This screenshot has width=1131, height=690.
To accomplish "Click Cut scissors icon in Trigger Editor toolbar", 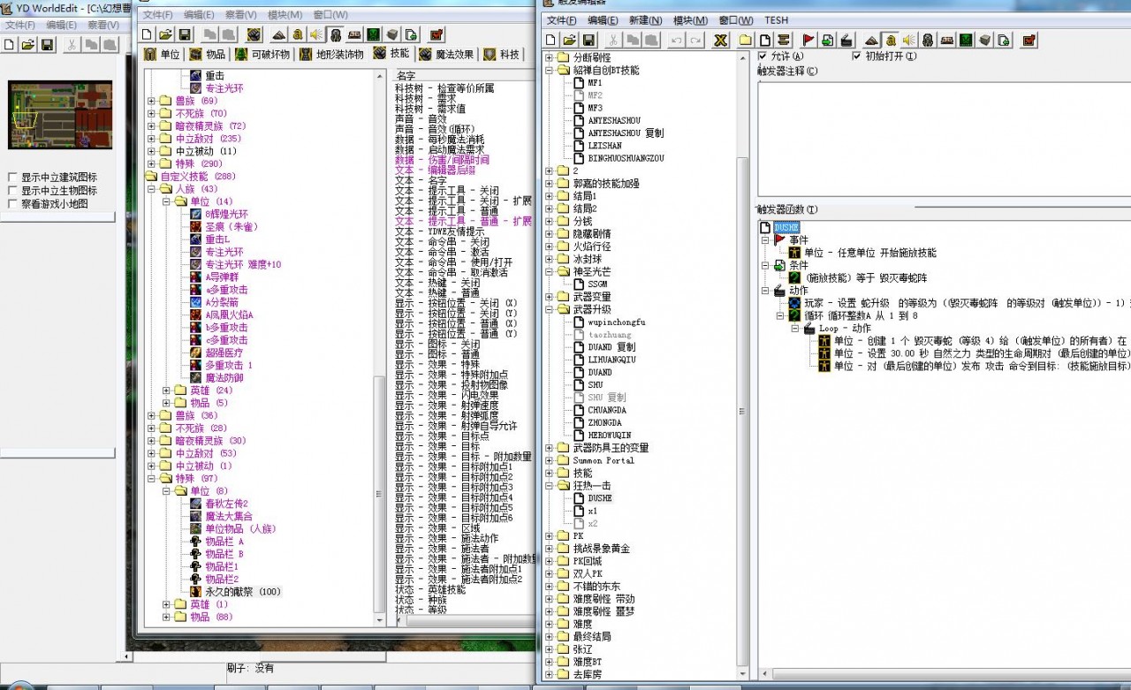I will click(613, 40).
